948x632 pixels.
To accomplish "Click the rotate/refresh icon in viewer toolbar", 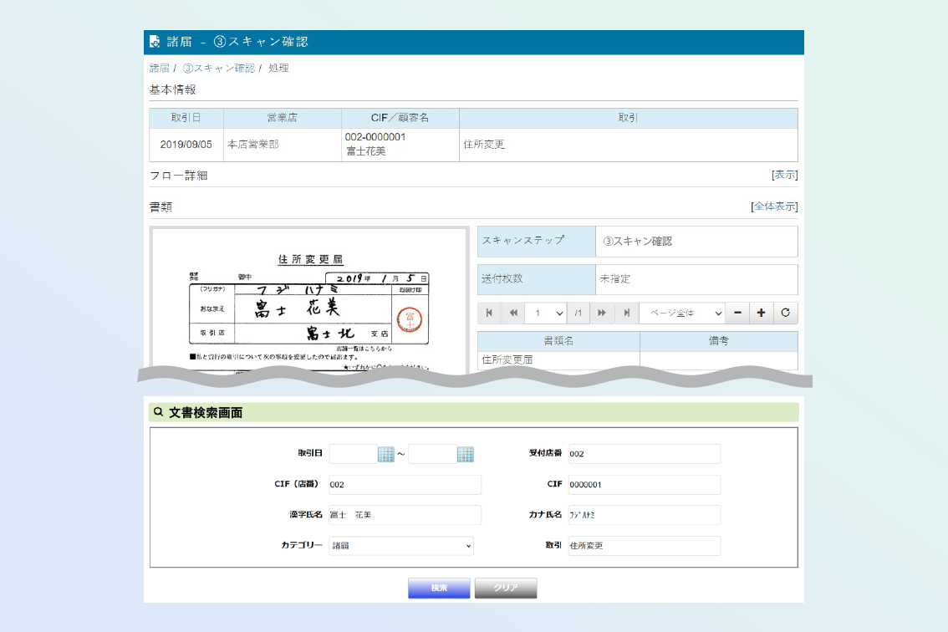I will [785, 313].
